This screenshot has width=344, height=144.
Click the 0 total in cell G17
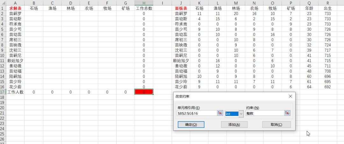tap(125, 92)
